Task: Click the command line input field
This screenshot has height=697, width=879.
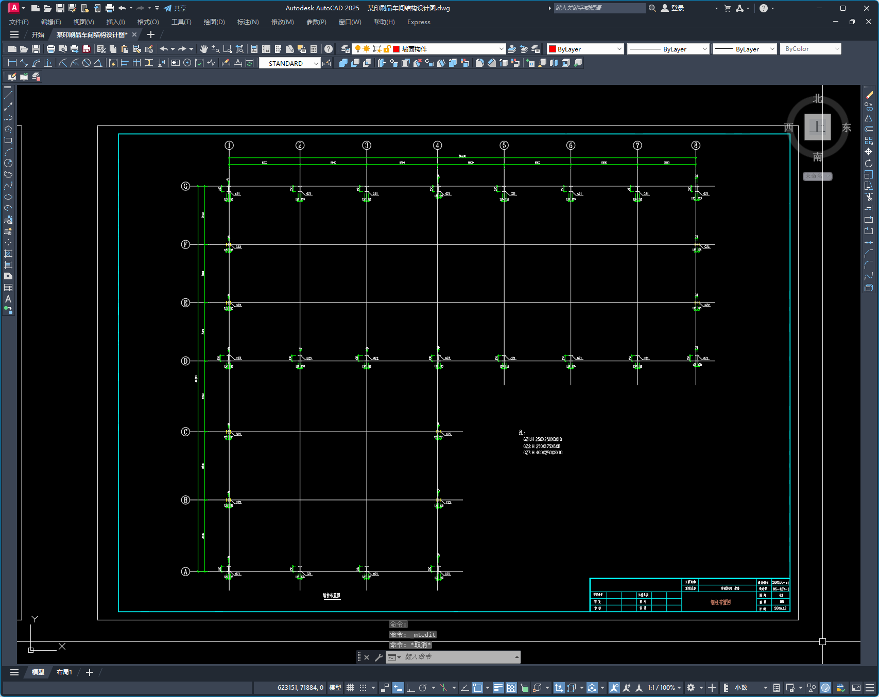Action: point(458,657)
